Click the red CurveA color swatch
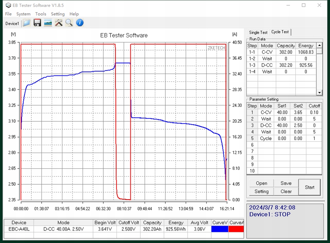The height and width of the screenshot is (243, 330). pos(236,229)
